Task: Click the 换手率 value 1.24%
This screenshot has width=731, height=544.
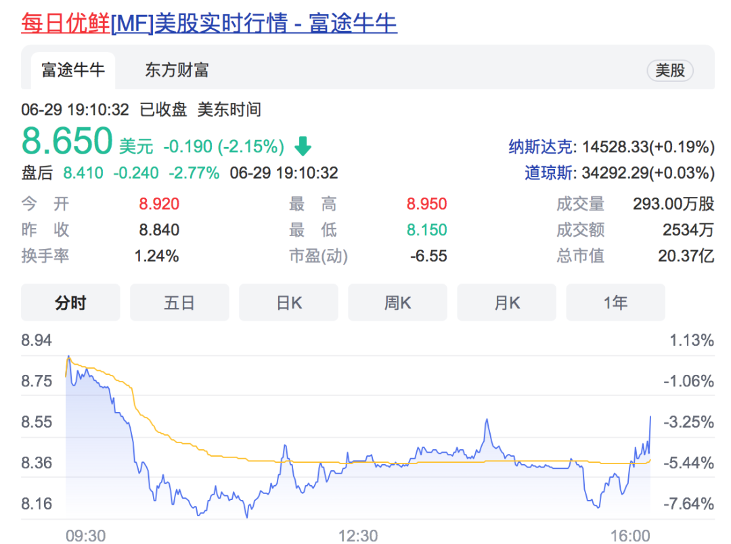Action: [x=156, y=256]
